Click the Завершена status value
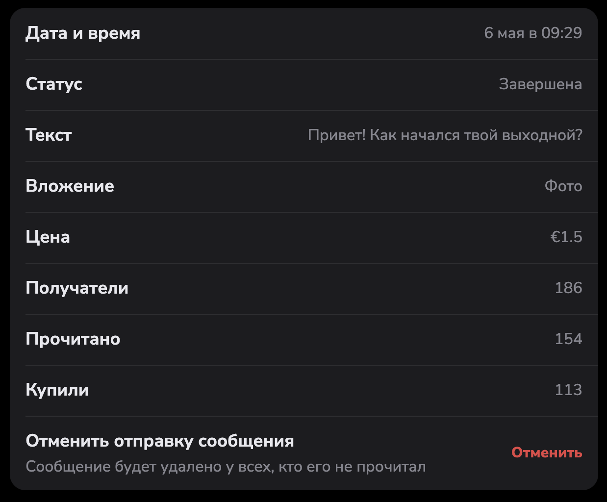 coord(540,84)
